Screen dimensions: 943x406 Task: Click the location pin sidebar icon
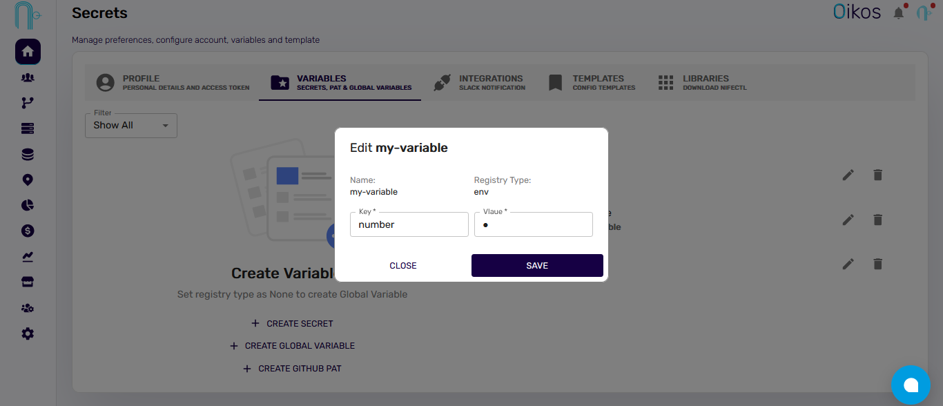click(28, 180)
